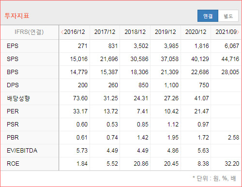The image size is (242, 187).
Task: Select ROE value 1.84
Action: 82,164
